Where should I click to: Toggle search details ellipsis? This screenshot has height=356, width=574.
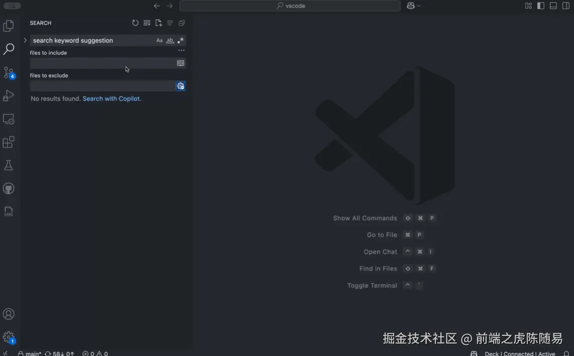coord(181,51)
